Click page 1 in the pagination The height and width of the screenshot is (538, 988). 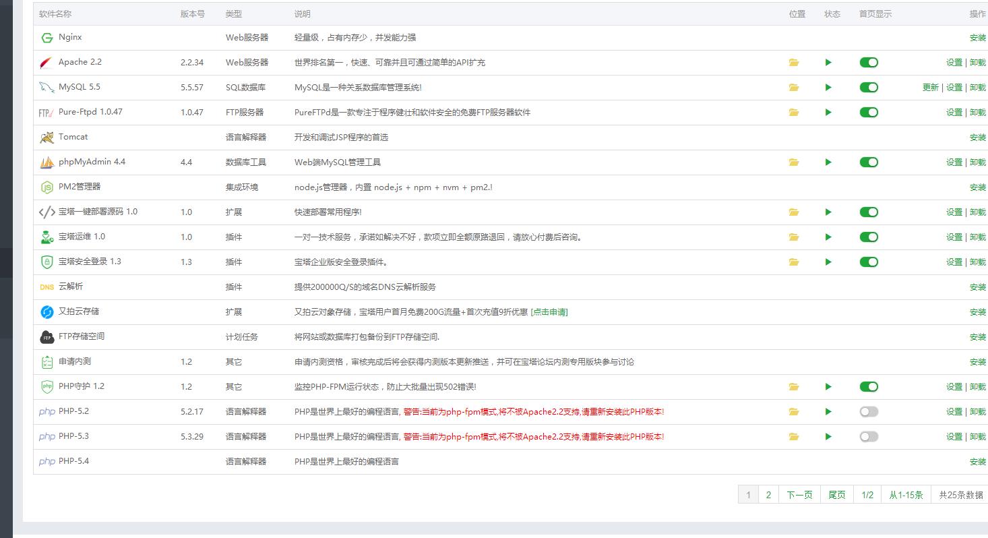pyautogui.click(x=748, y=495)
